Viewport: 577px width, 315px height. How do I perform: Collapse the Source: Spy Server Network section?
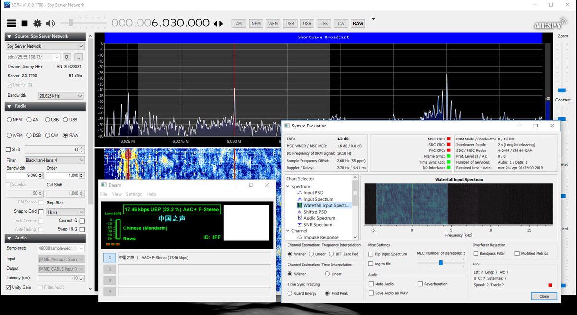pos(9,36)
